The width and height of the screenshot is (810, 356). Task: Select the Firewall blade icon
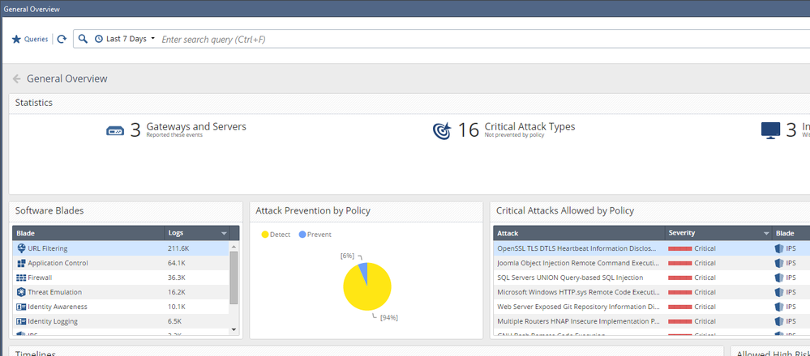click(x=21, y=278)
